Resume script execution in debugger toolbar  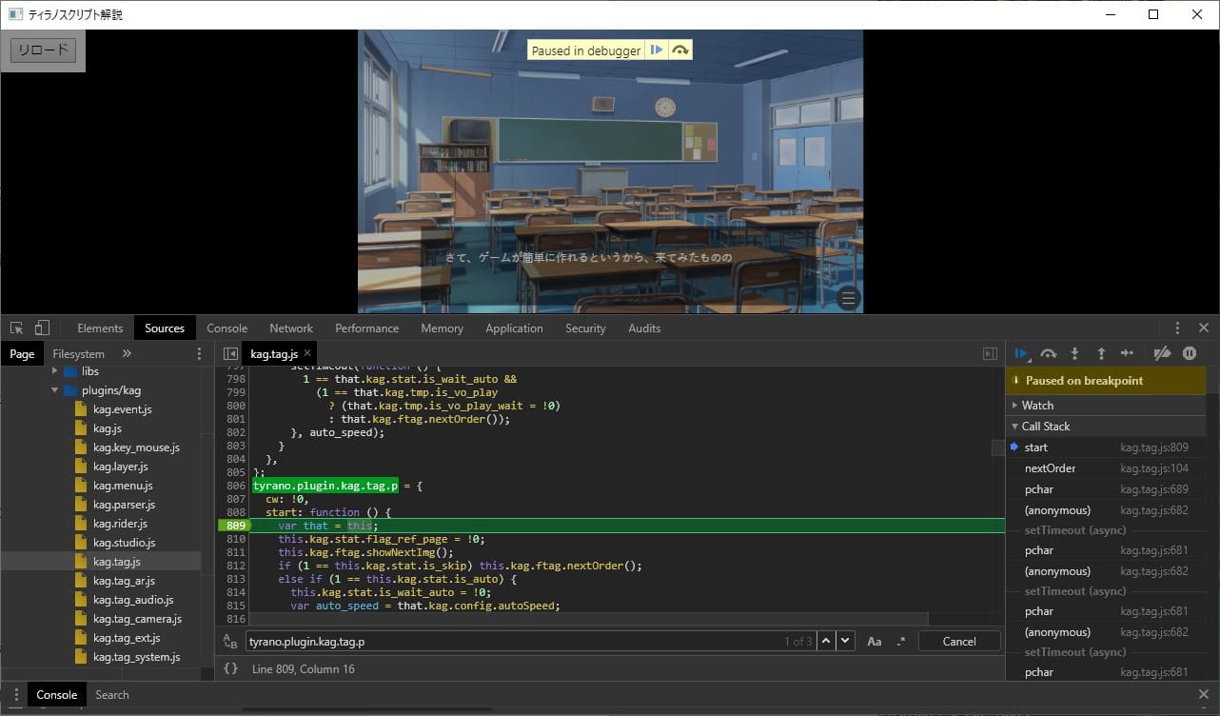pos(1021,353)
